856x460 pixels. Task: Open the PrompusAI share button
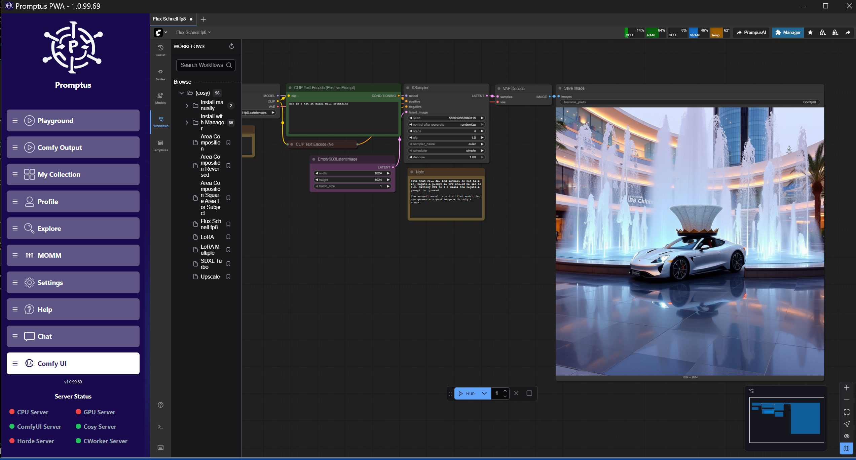[x=751, y=32]
